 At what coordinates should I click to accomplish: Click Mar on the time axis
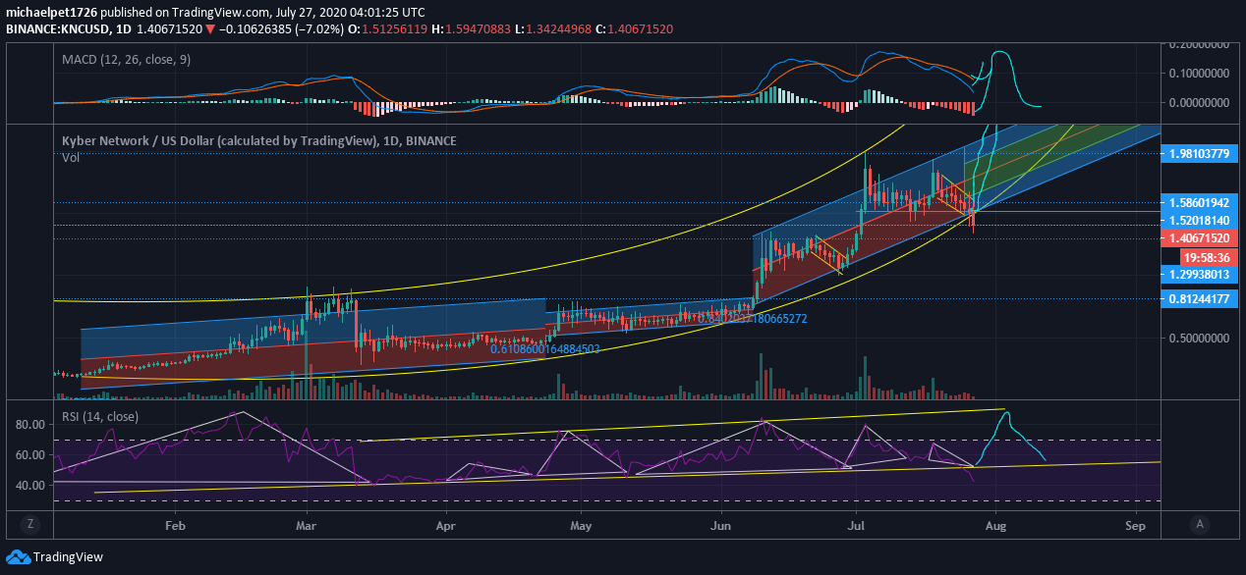307,525
